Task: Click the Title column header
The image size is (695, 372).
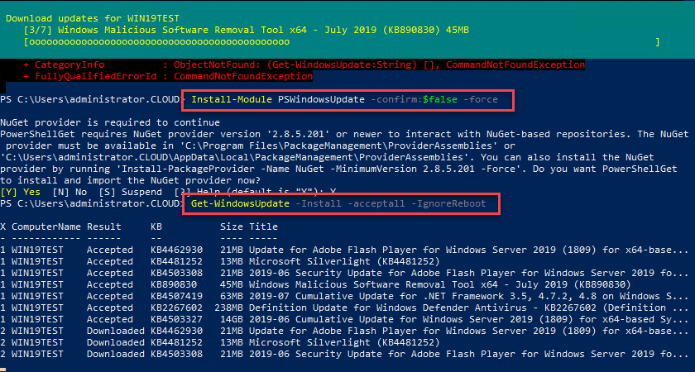Action: click(263, 227)
